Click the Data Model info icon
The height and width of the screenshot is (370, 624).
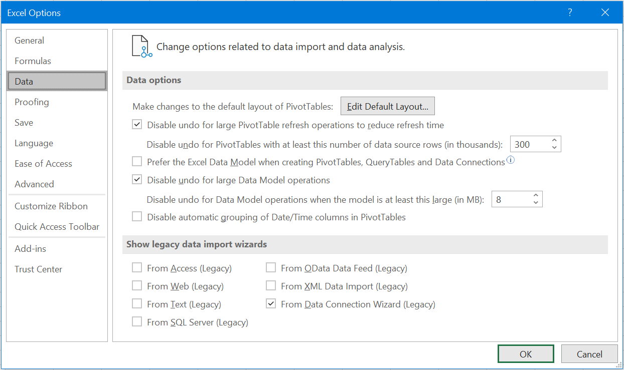[511, 161]
